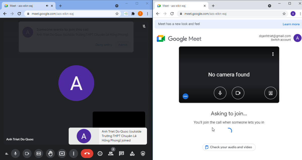Show participants list with badge 2
302x160 pixels.
point(111,153)
